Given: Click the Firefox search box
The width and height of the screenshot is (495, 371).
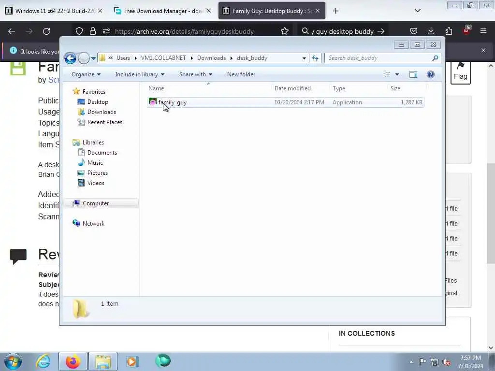Looking at the screenshot, I should point(344,31).
